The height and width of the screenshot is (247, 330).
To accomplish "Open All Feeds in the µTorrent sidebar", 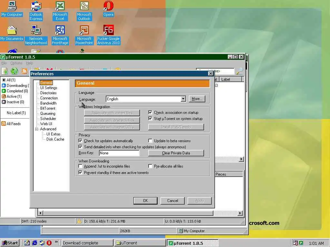I will (x=11, y=124).
